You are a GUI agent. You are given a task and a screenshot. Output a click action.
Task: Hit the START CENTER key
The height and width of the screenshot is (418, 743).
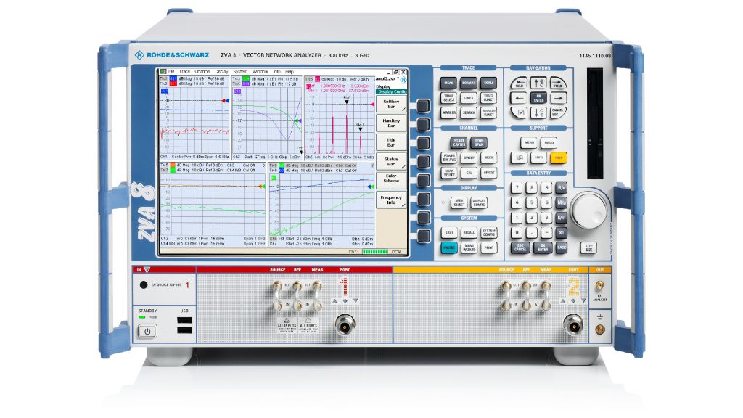click(x=459, y=143)
